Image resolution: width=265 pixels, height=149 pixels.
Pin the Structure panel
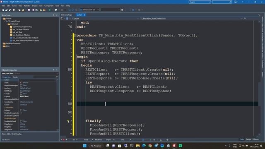pyautogui.click(x=54, y=15)
